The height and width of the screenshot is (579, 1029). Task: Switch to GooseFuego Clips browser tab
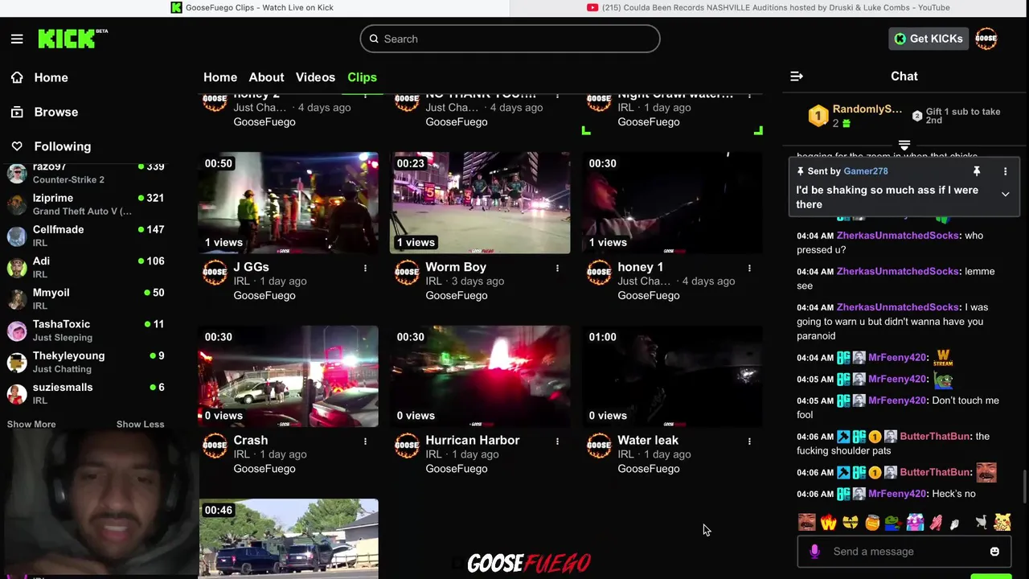coord(252,7)
